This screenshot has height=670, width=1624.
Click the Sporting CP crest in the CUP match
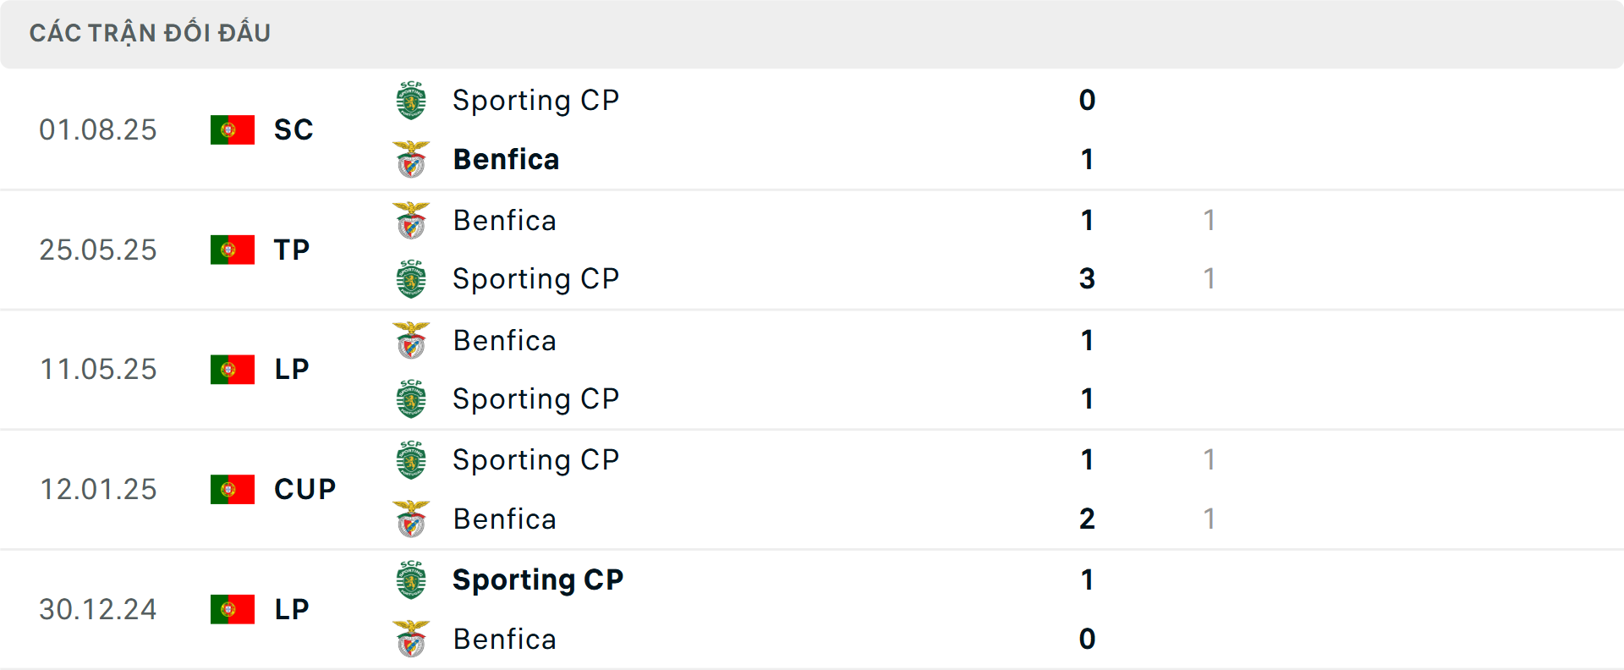pos(411,460)
